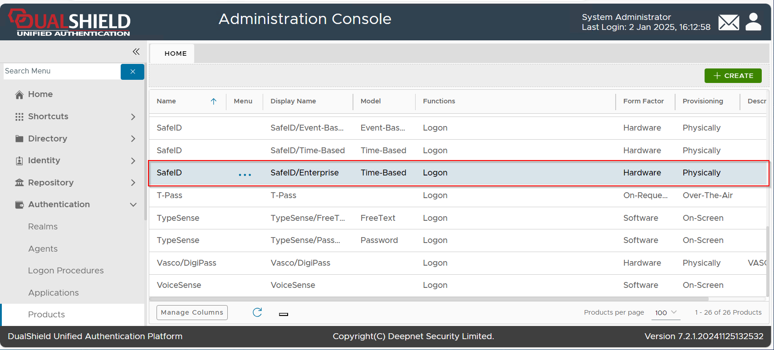Viewport: 774px width, 350px height.
Task: Click the user profile avatar icon
Action: (x=753, y=22)
